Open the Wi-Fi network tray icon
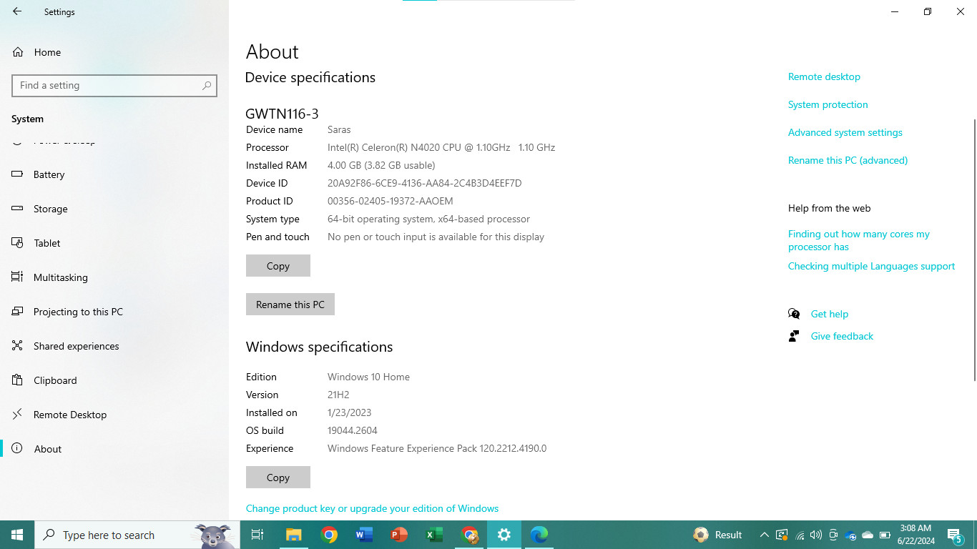This screenshot has height=549, width=977. [x=800, y=535]
